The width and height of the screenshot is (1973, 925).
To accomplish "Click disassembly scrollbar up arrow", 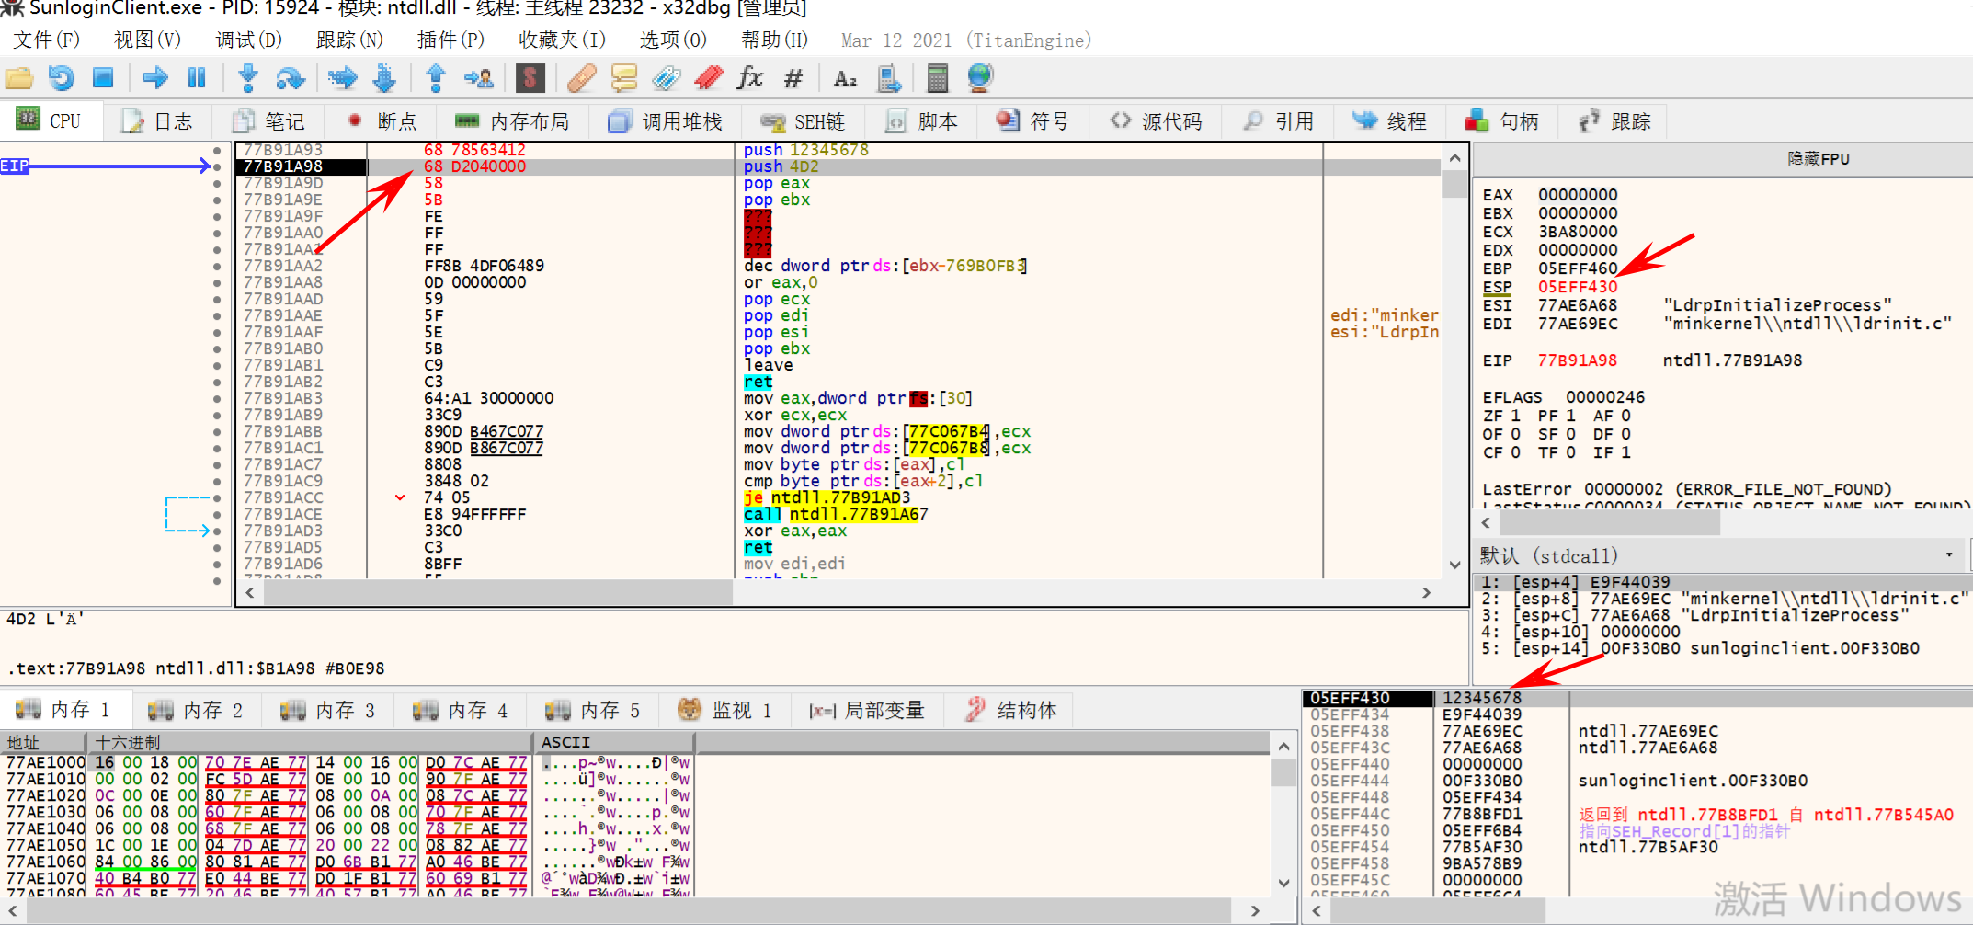I will coord(1454,158).
